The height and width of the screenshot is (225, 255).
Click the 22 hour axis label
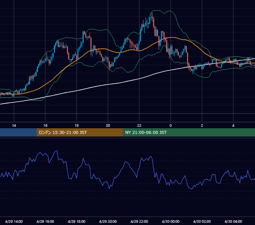139,126
